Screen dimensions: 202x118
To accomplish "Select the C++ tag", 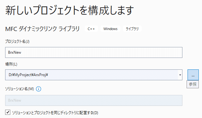I will tap(91, 29).
